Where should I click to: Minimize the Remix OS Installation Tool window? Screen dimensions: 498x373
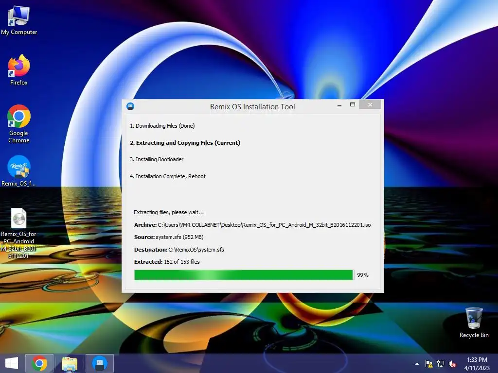coord(339,105)
